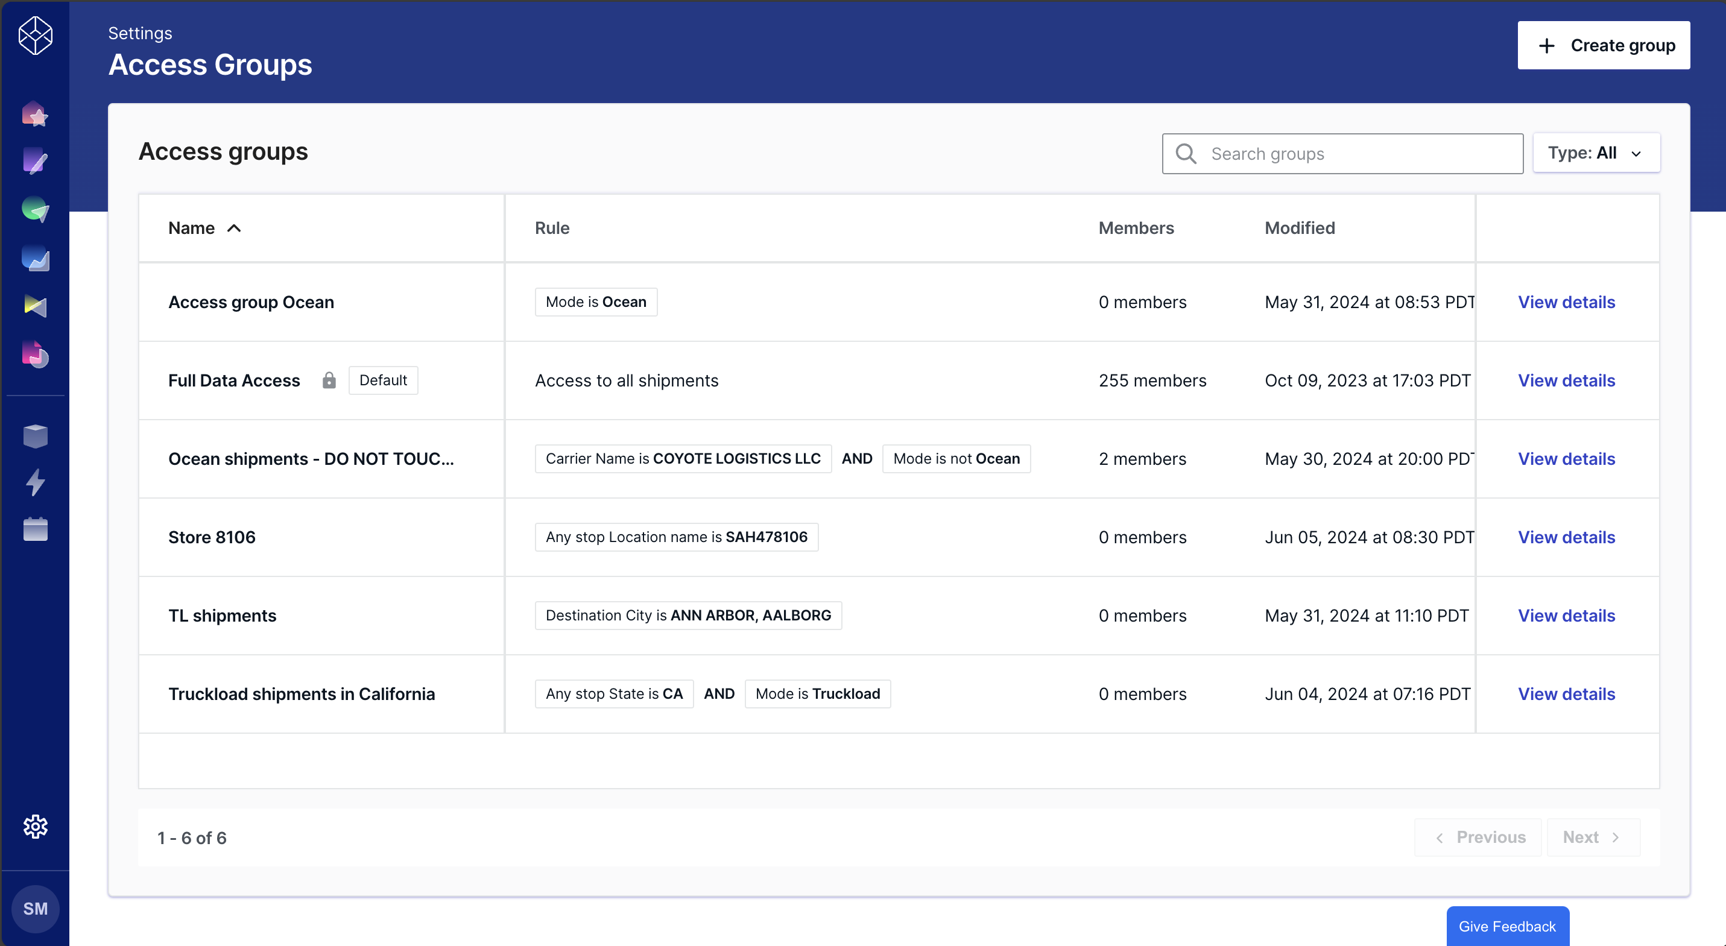Screen dimensions: 1726x946
Task: Open the purple pencil sidebar icon
Action: pyautogui.click(x=35, y=162)
